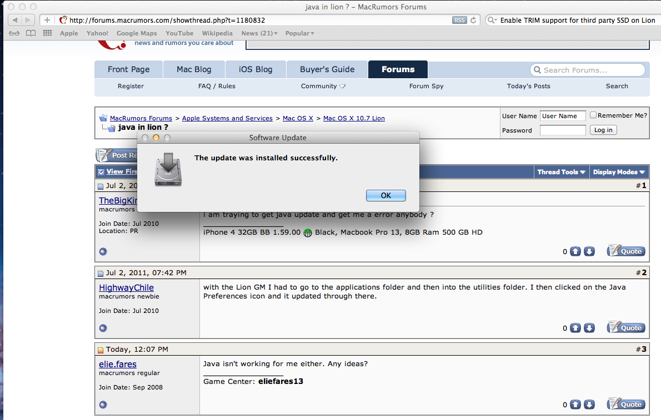Open the YouTube bookmark in bookmarks bar
This screenshot has height=420, width=661.
(x=179, y=33)
